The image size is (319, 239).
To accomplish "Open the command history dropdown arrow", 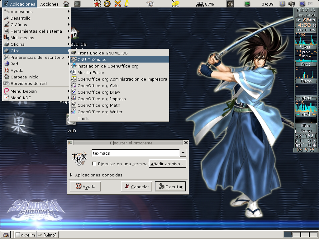I will pyautogui.click(x=183, y=153).
